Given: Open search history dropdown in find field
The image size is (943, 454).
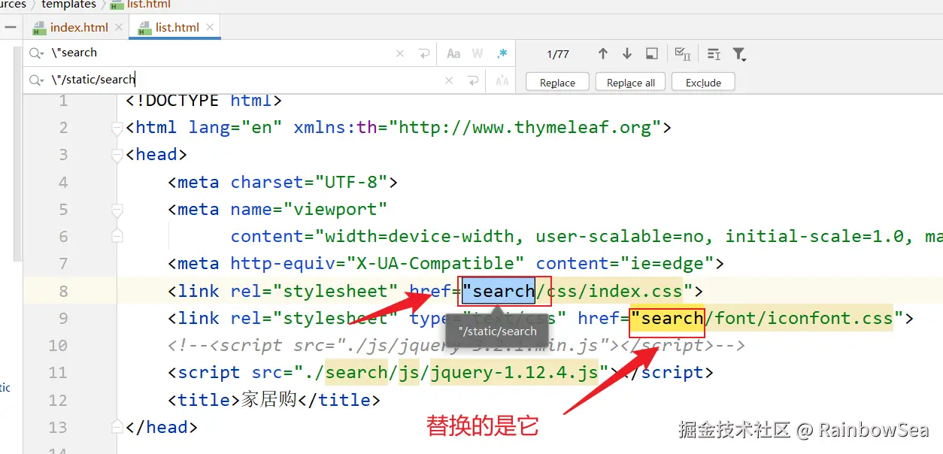Looking at the screenshot, I should coord(36,53).
